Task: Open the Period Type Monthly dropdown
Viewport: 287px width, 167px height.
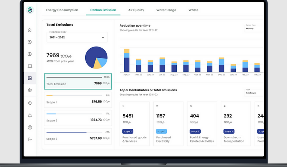Action: [x=254, y=28]
